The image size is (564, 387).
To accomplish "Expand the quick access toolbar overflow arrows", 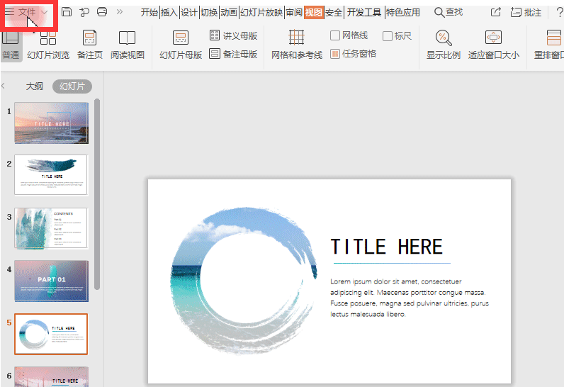I will tap(120, 12).
